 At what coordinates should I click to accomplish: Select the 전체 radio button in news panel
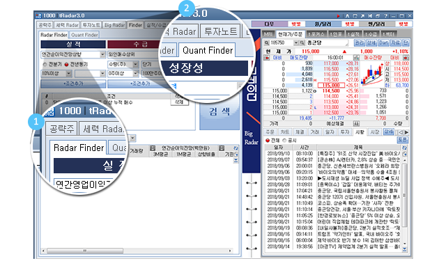coord(268,141)
